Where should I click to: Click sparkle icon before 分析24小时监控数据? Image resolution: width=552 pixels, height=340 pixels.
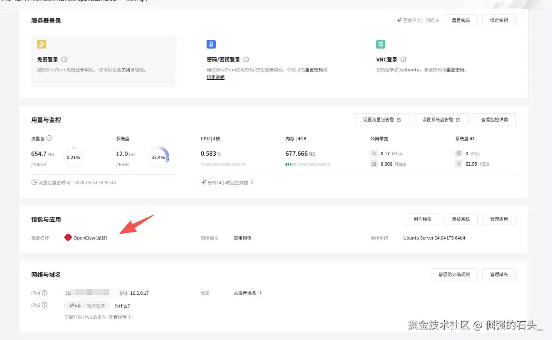click(x=204, y=182)
